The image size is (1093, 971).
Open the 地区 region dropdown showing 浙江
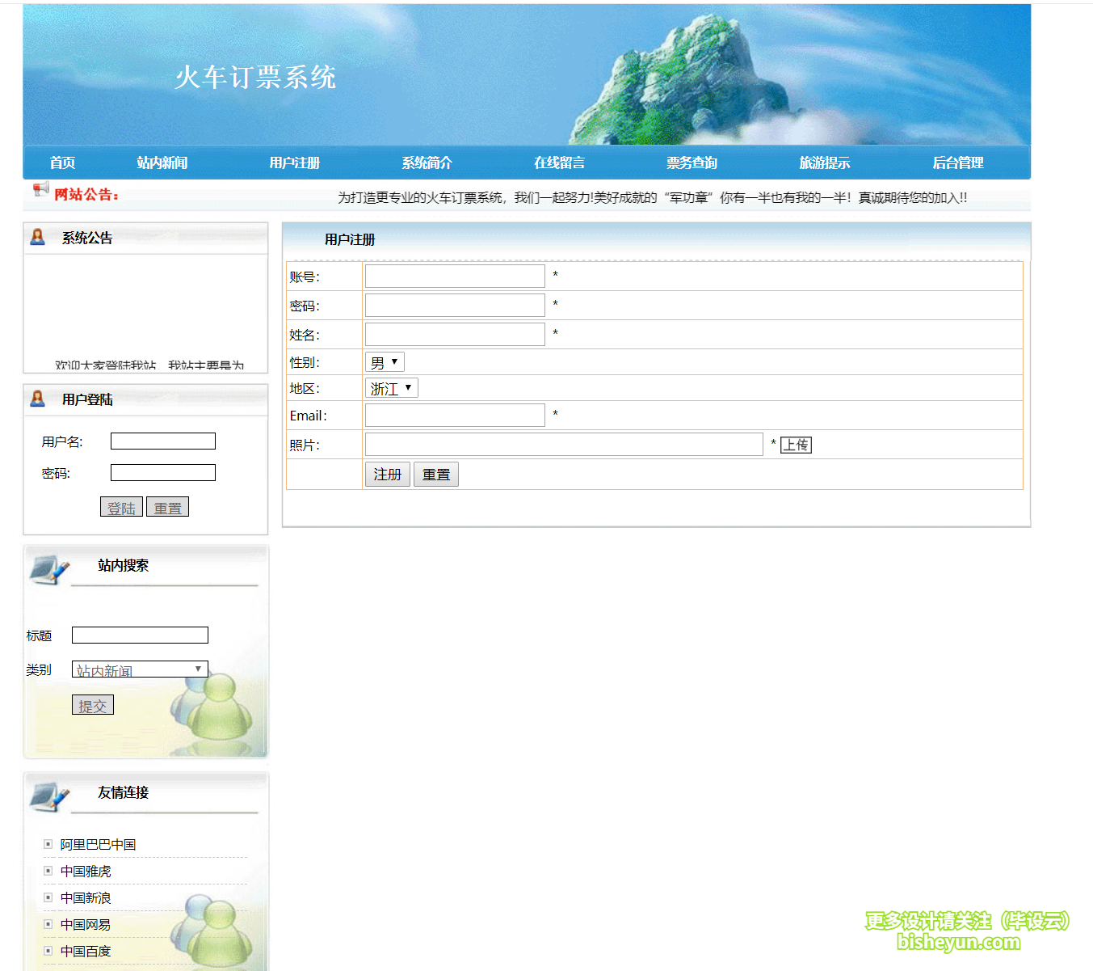[x=391, y=388]
